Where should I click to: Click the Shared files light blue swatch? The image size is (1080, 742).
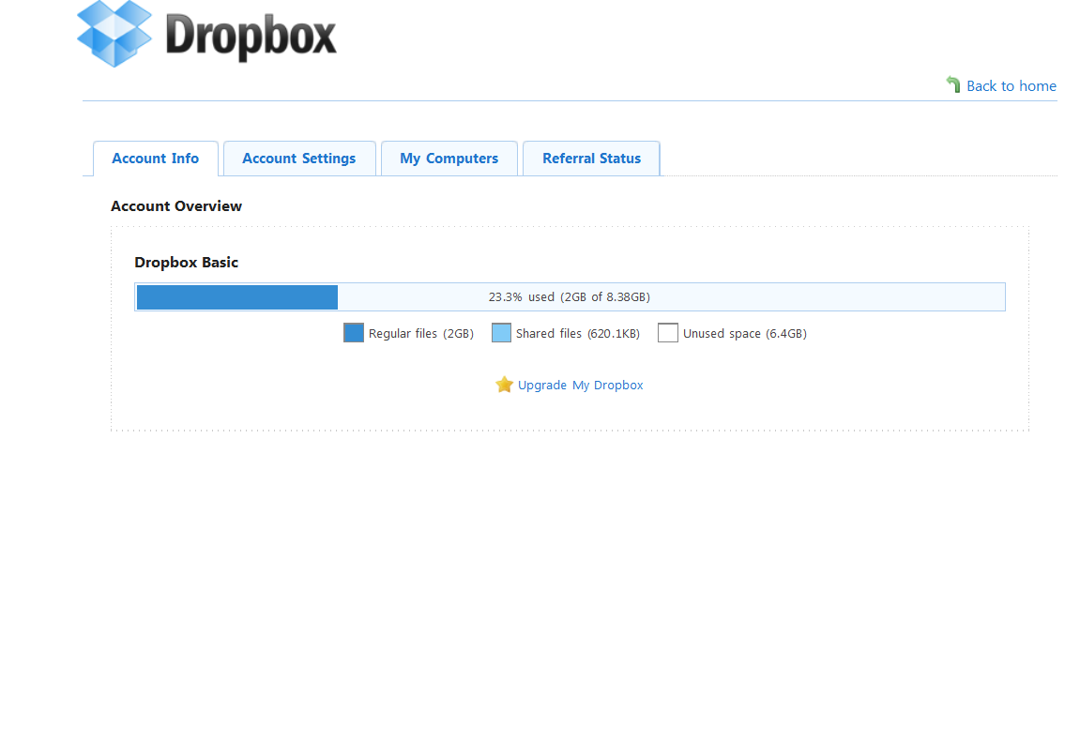point(501,333)
